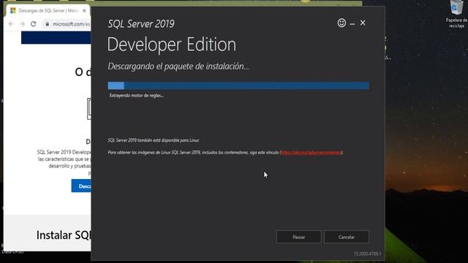468x263 pixels.
Task: Click the blue Descargar button on webpage
Action: [x=81, y=186]
